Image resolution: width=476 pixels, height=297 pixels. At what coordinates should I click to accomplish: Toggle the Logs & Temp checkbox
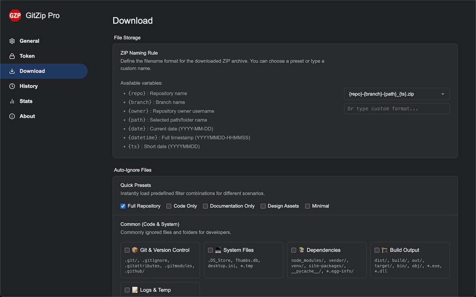[127, 290]
